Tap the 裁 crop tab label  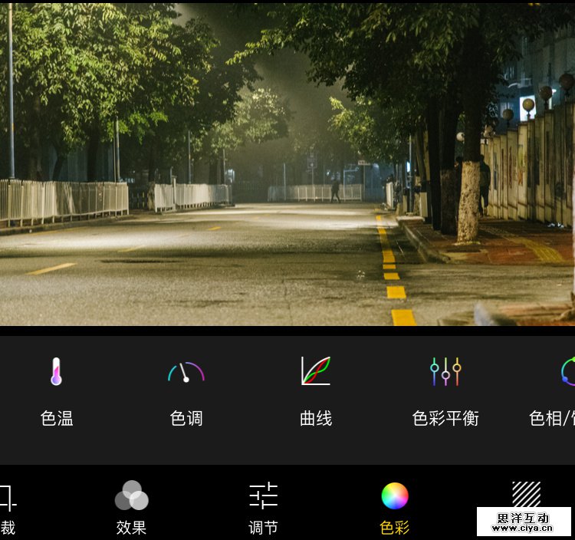click(8, 528)
